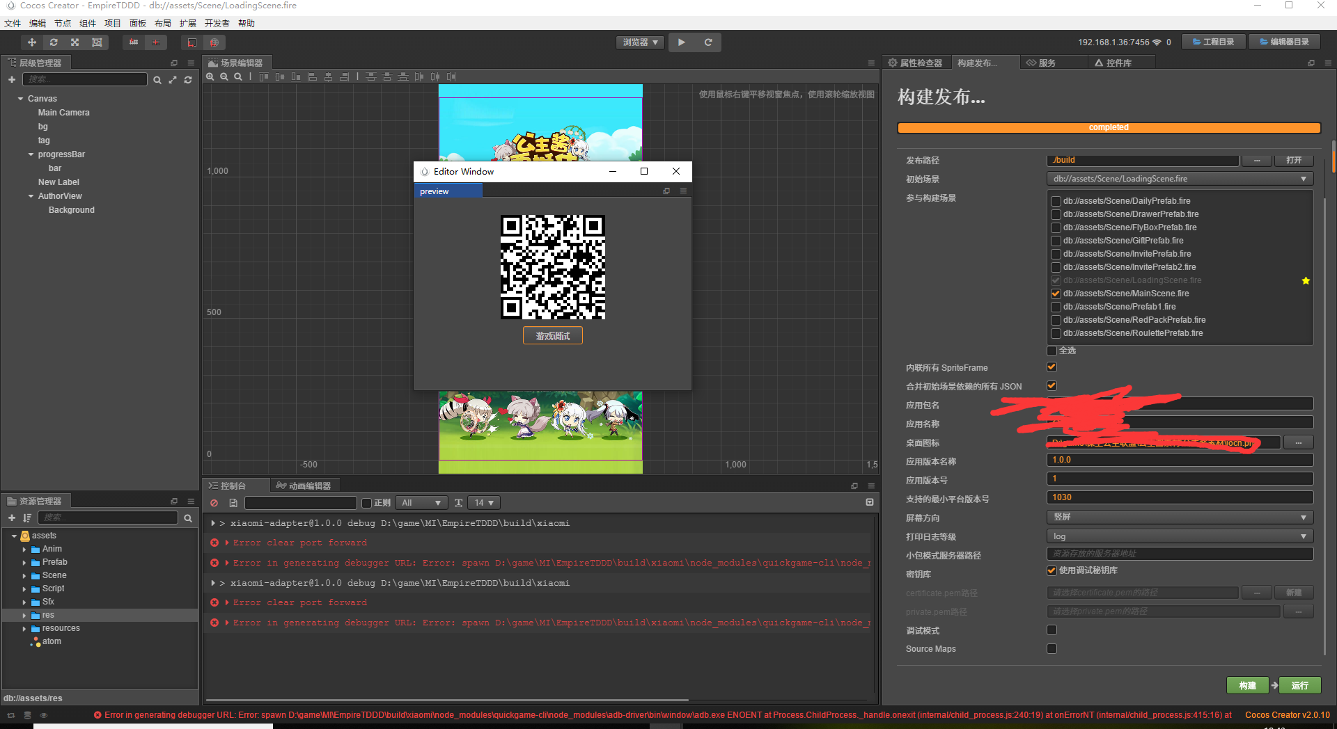Zoom in on the scene editor
Viewport: 1337px width, 729px height.
click(x=210, y=77)
